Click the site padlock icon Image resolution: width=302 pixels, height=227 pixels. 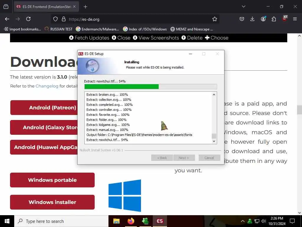(64, 19)
